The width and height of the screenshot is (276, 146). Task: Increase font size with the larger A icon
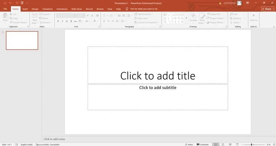pyautogui.click(x=88, y=16)
